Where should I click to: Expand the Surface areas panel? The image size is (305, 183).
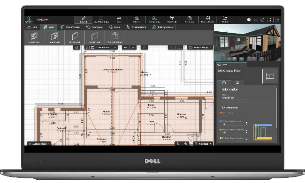(x=39, y=144)
